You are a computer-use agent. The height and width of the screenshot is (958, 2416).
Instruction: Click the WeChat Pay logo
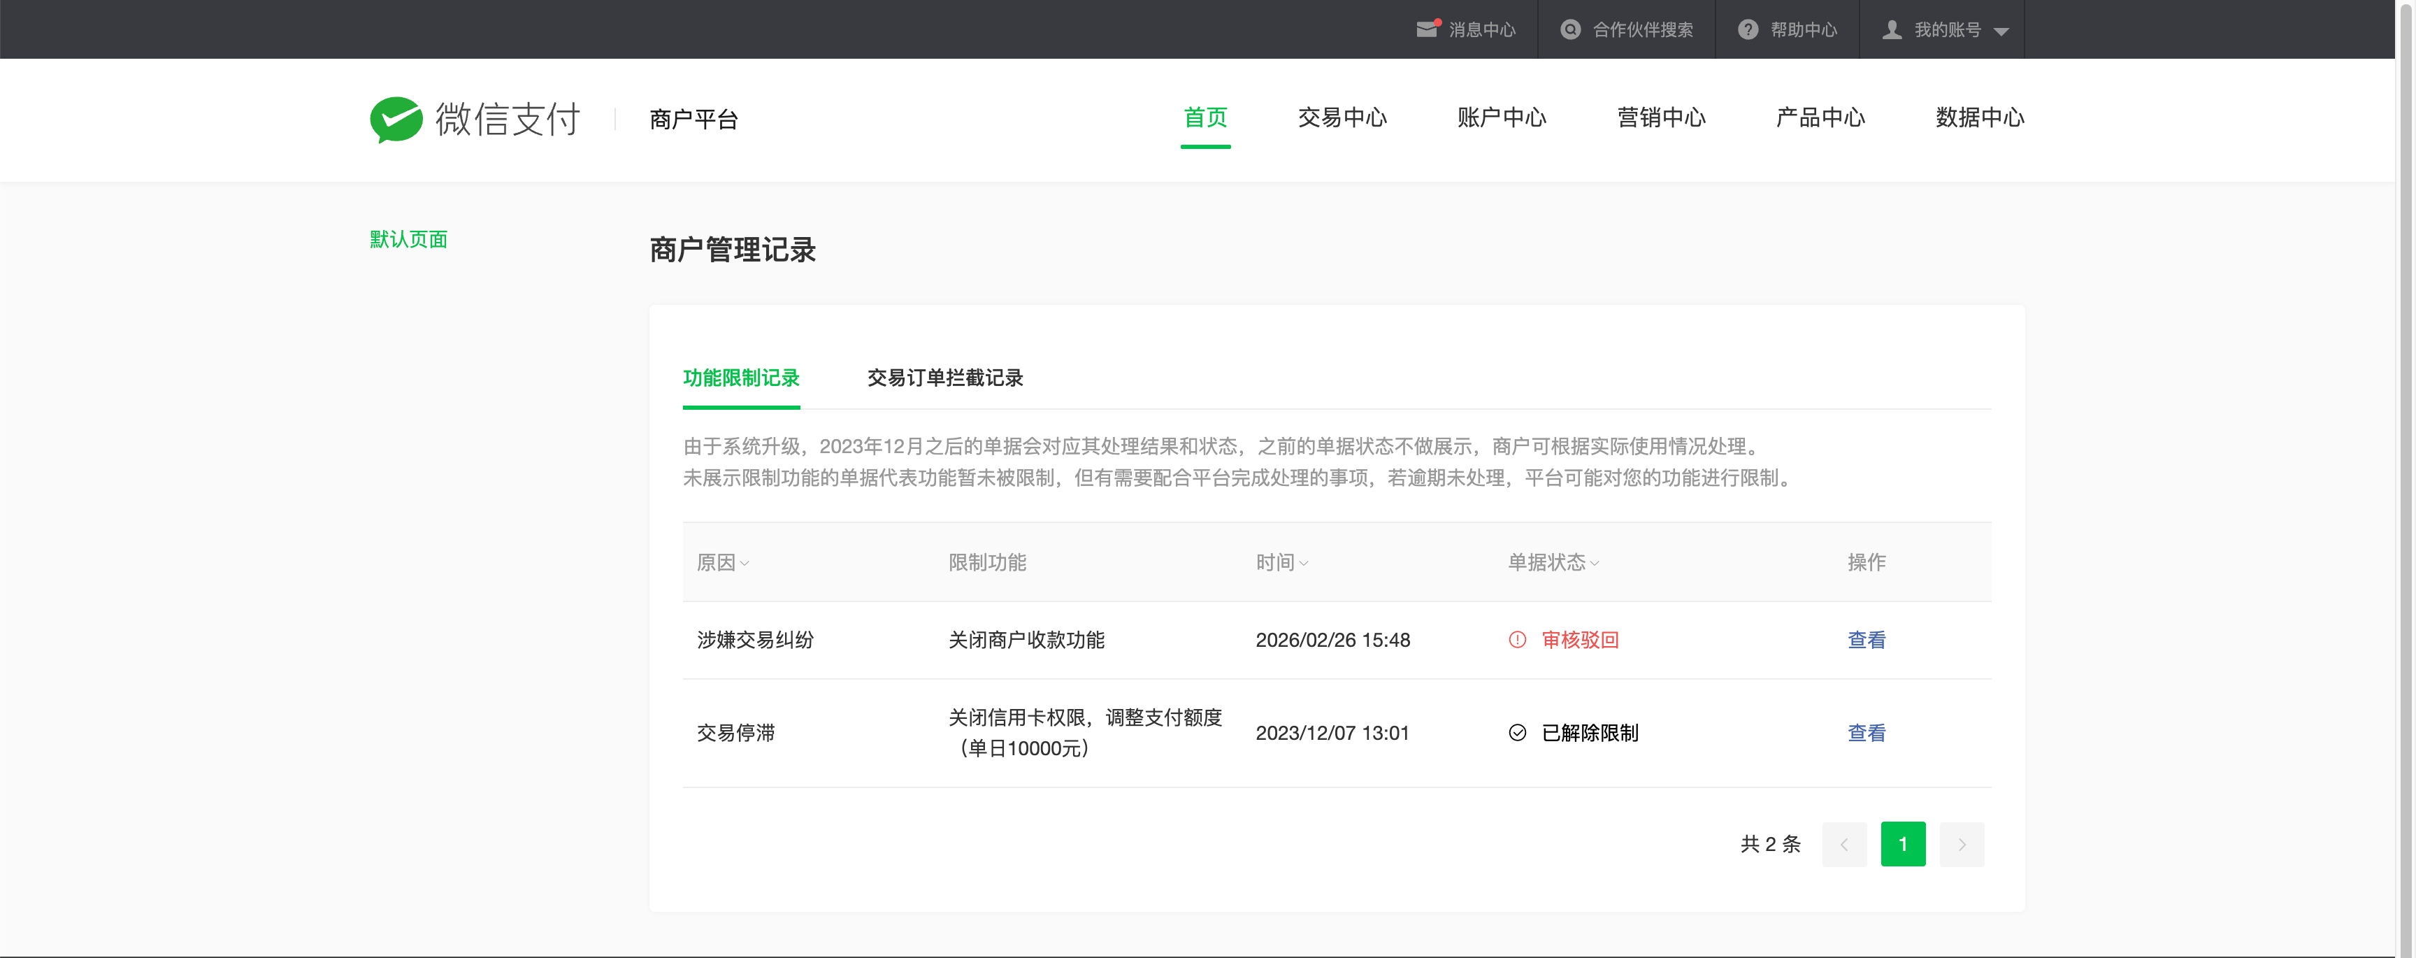(x=396, y=119)
